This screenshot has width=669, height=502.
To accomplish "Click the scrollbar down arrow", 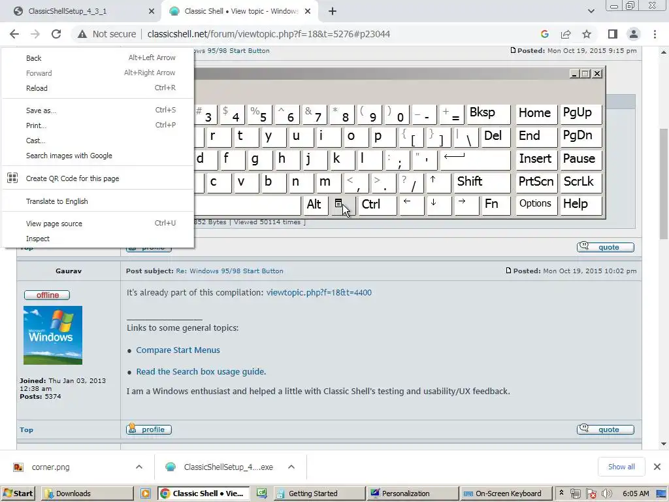I will click(x=664, y=444).
